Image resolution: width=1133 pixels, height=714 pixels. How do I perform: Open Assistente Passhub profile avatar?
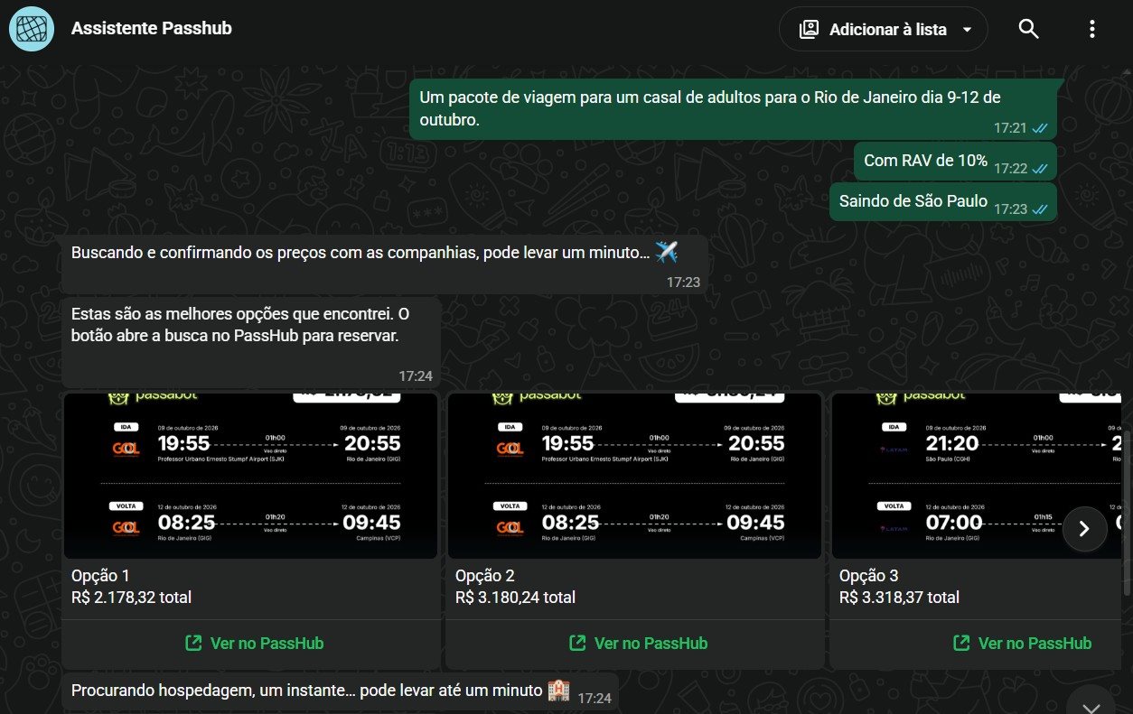(x=32, y=28)
